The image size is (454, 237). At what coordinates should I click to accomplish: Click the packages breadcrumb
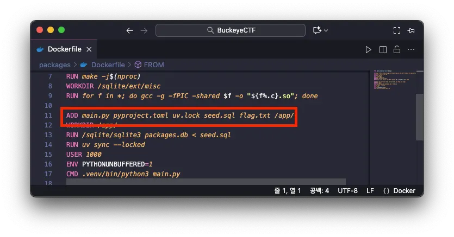pos(55,65)
